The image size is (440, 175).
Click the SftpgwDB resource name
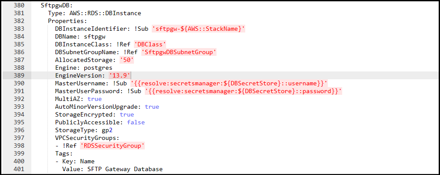click(x=53, y=5)
